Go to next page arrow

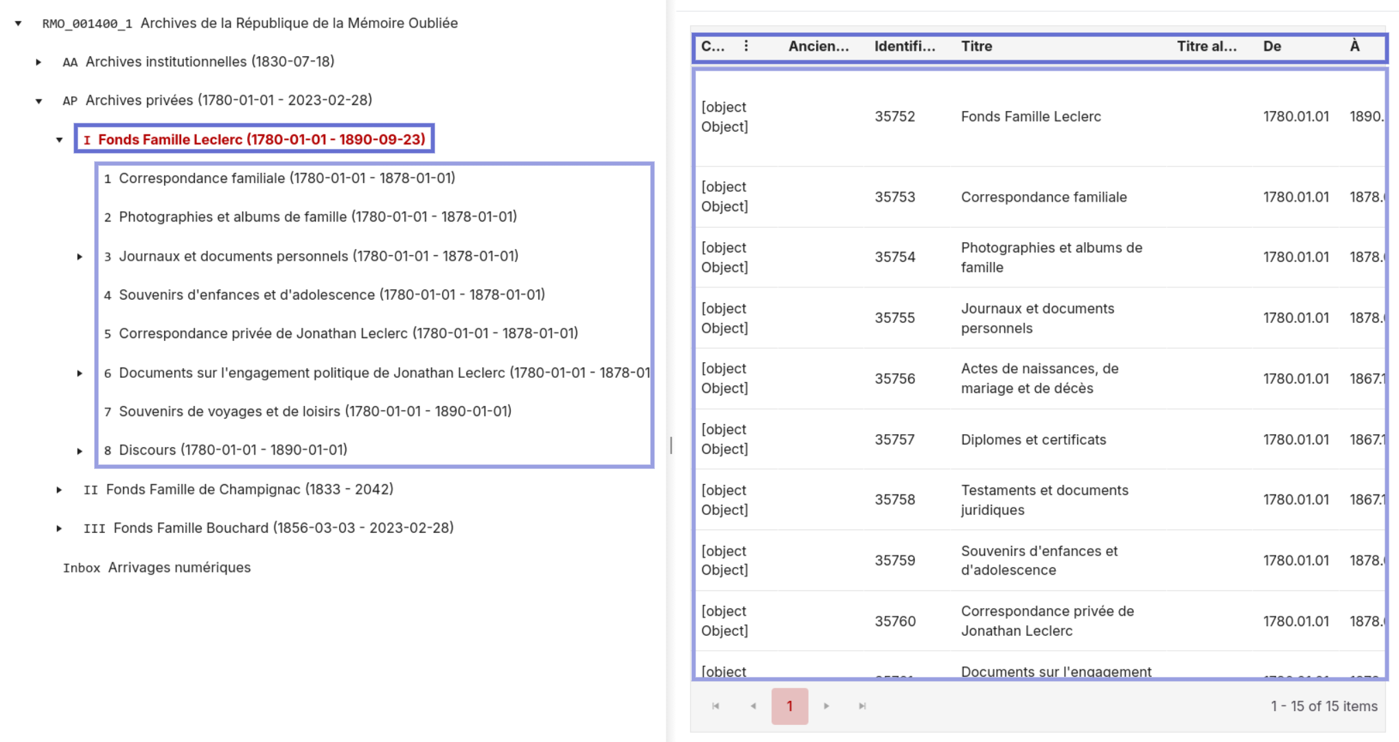(x=826, y=706)
